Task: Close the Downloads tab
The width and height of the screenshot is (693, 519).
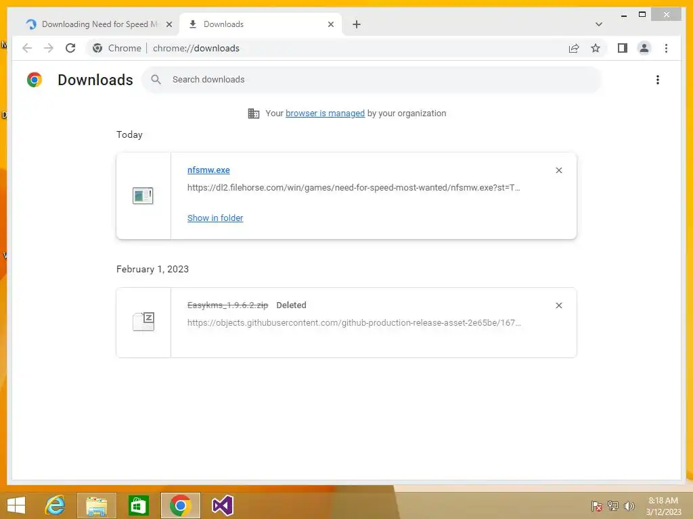Action: click(x=330, y=24)
